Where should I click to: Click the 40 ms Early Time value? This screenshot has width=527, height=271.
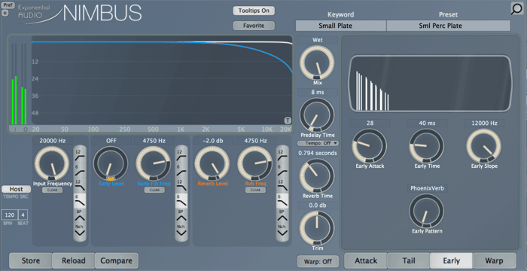[x=427, y=123]
